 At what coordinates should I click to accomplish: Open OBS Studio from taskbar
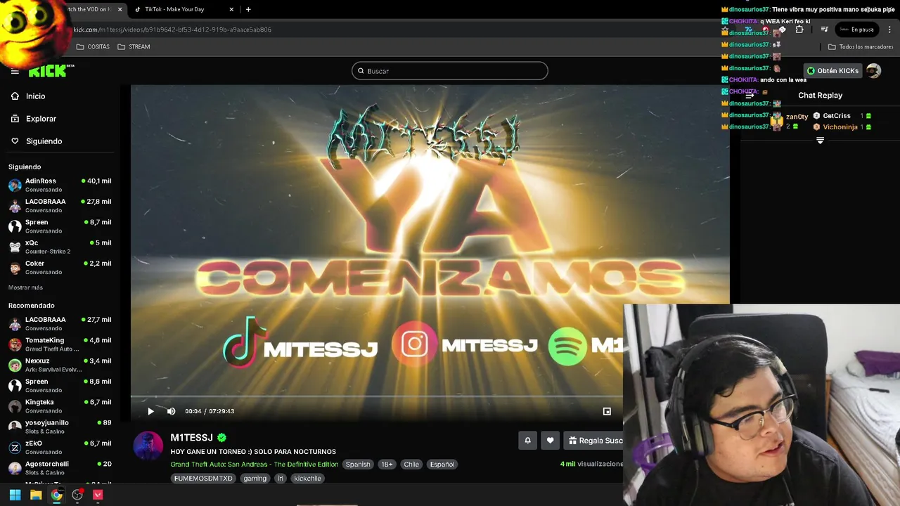[77, 495]
